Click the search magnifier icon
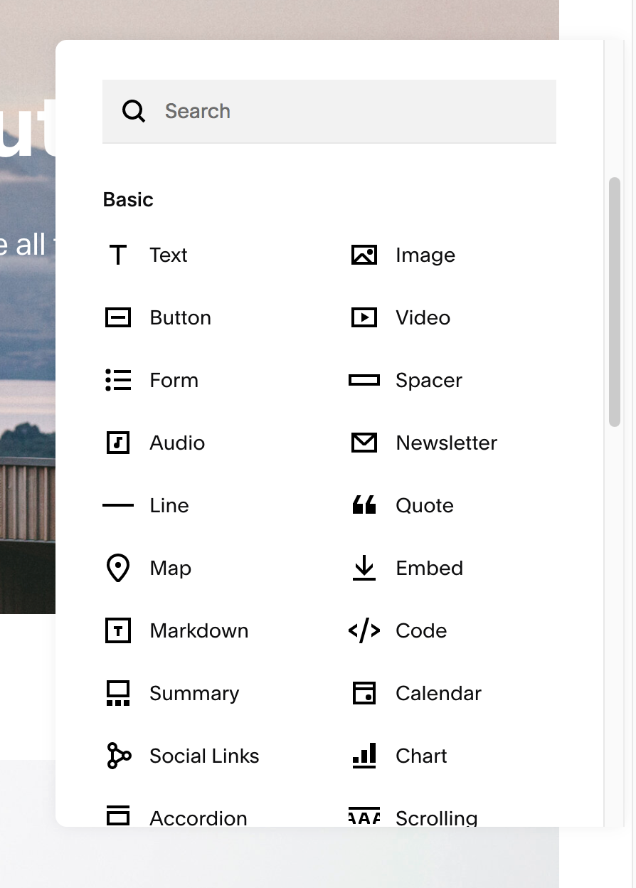This screenshot has height=888, width=636. pos(134,111)
